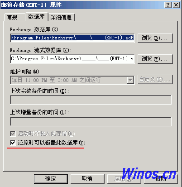Click the 应用 apply button
Image resolution: width=182 pixels, height=187 pixels.
[124, 179]
